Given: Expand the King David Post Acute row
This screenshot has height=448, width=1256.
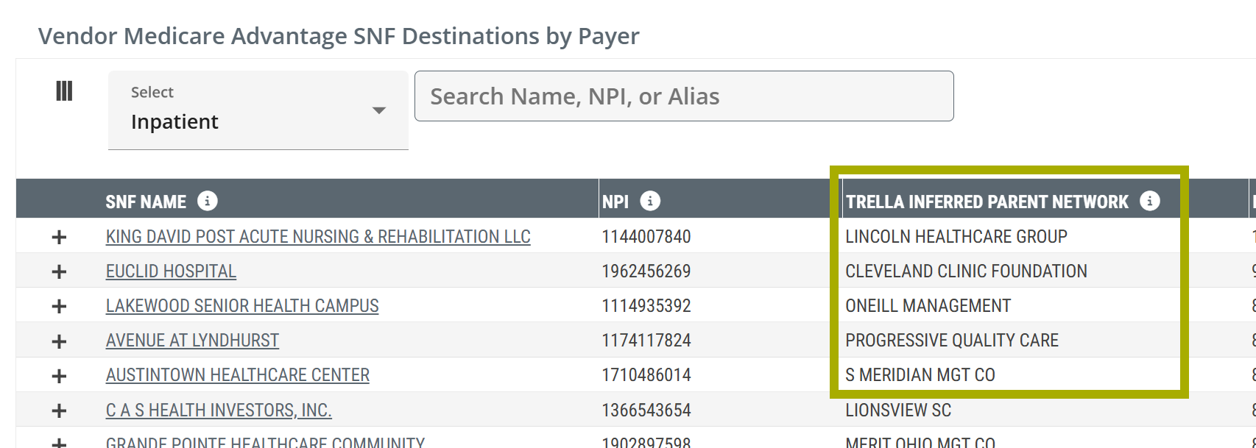Looking at the screenshot, I should pyautogui.click(x=59, y=237).
